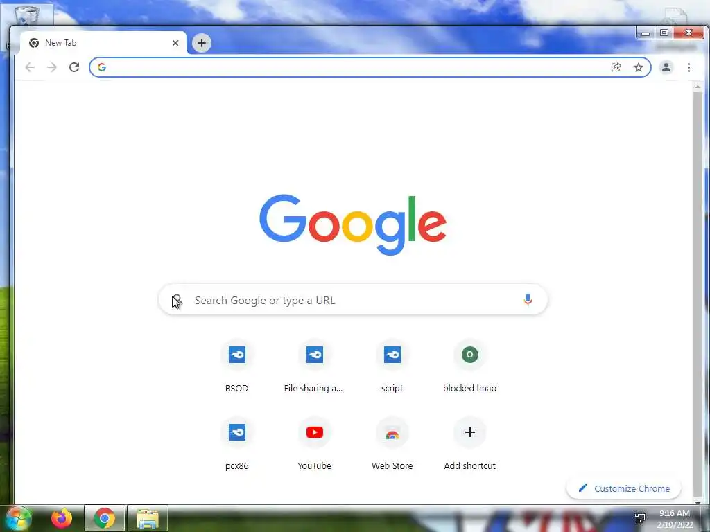Image resolution: width=710 pixels, height=532 pixels.
Task: Click the search magnifier icon
Action: pyautogui.click(x=177, y=300)
